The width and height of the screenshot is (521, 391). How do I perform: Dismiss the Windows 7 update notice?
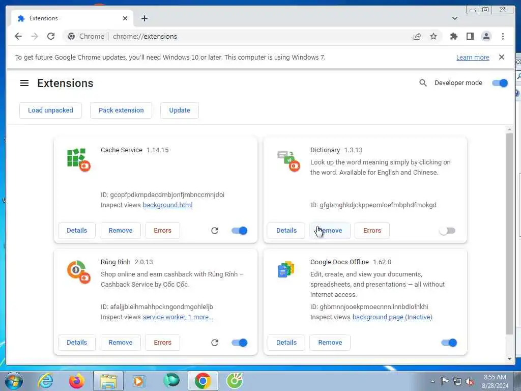[502, 57]
